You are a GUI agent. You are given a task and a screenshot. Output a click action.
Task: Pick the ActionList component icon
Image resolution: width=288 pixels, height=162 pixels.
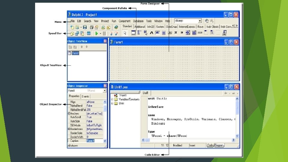coord(224,33)
